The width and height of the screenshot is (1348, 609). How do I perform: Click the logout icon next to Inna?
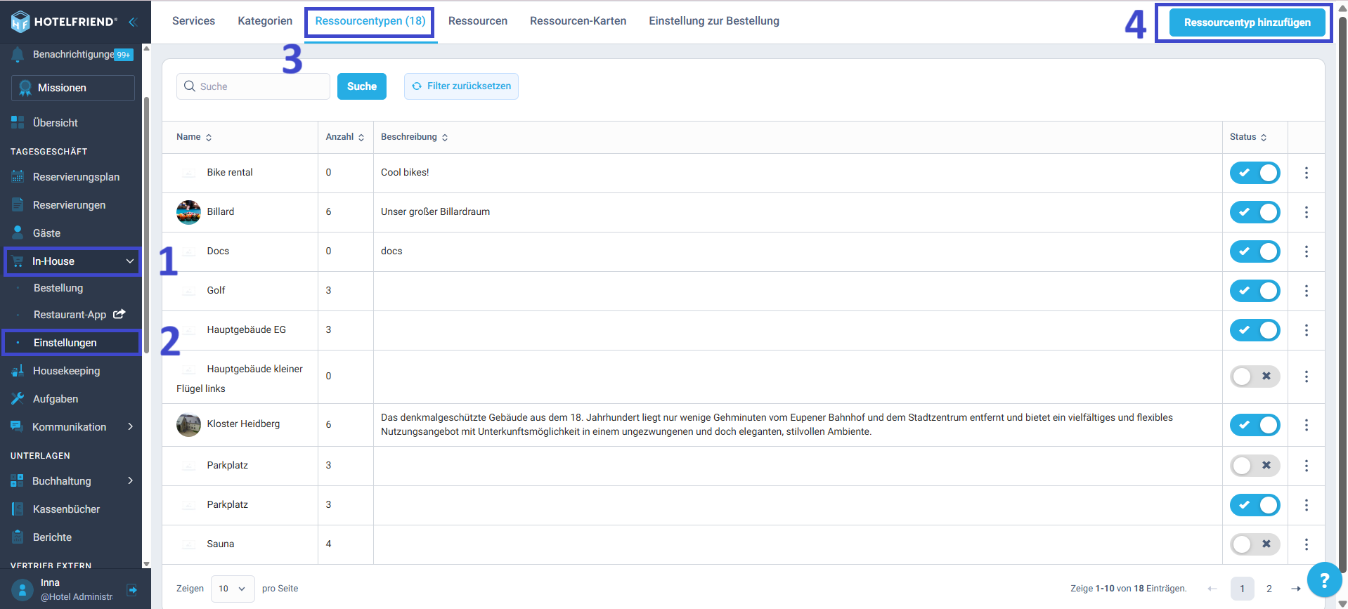[x=132, y=590]
